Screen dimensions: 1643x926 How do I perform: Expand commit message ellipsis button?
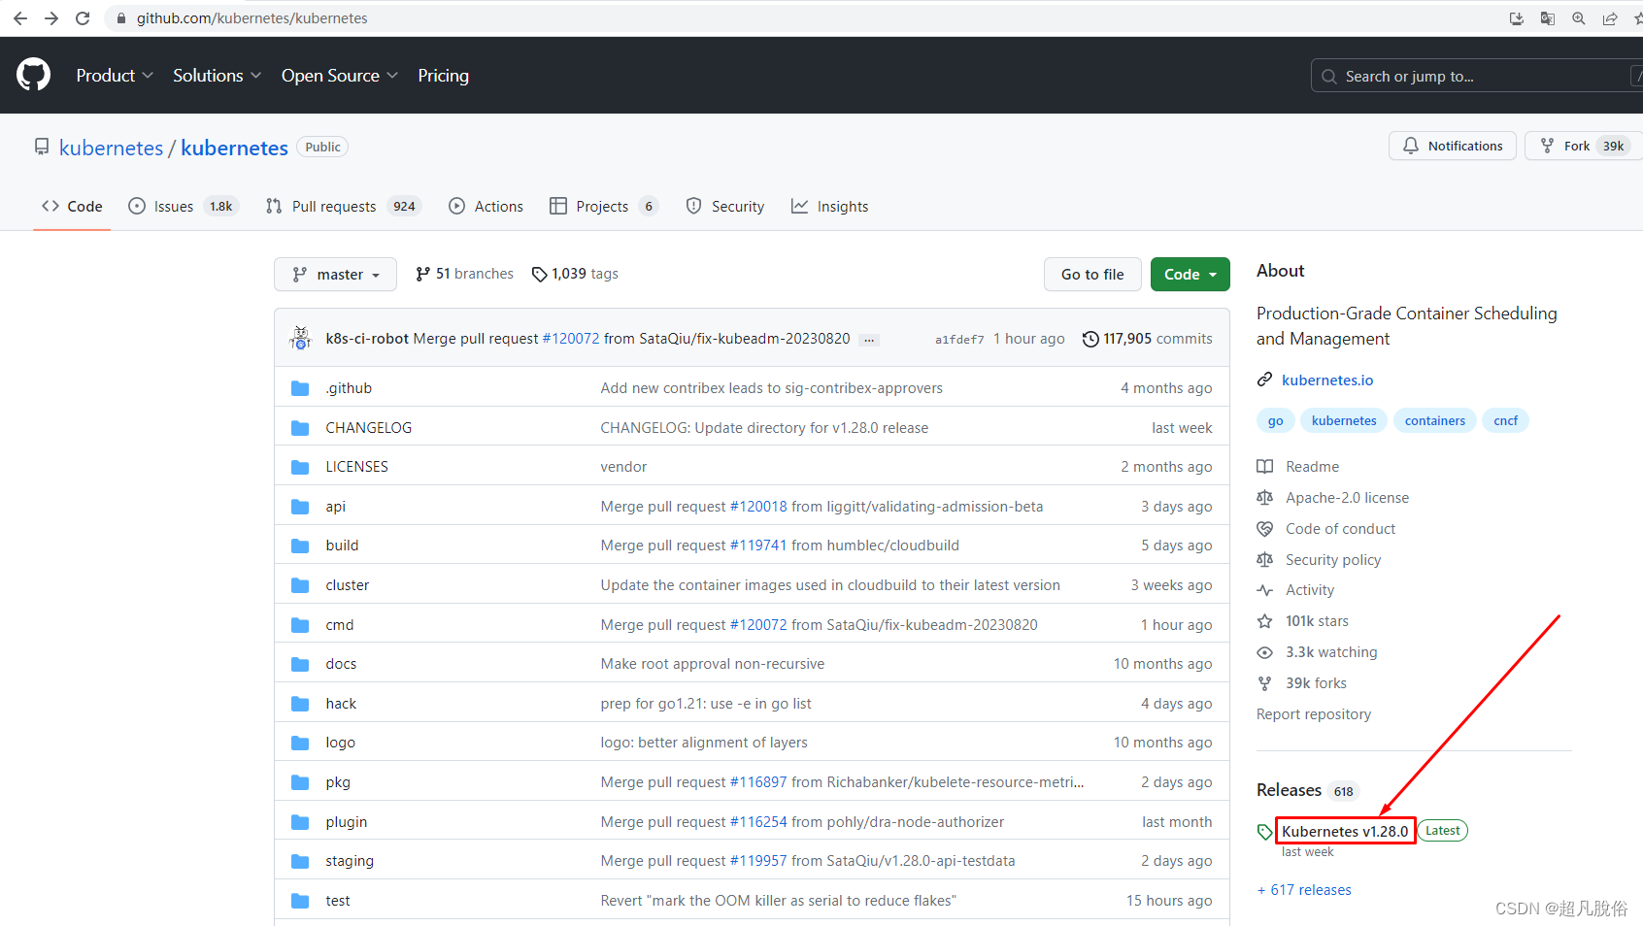click(869, 340)
